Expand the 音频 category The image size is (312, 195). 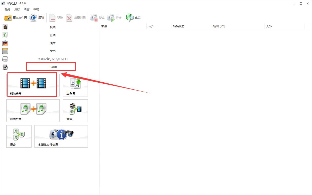click(53, 35)
